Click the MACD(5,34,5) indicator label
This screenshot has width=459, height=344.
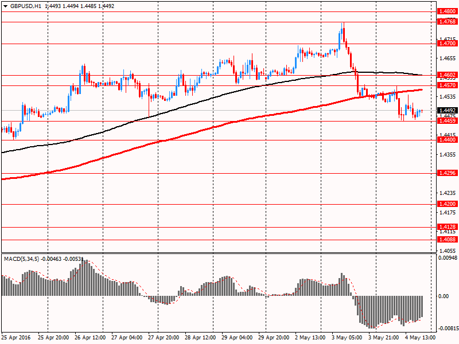(x=21, y=259)
